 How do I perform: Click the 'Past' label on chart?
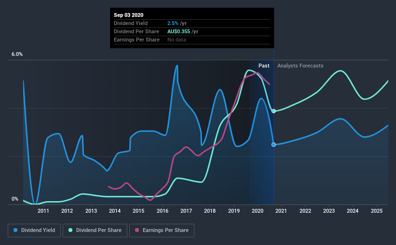(264, 66)
